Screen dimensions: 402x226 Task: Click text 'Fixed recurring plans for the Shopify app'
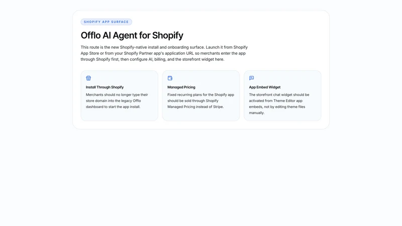pyautogui.click(x=200, y=94)
